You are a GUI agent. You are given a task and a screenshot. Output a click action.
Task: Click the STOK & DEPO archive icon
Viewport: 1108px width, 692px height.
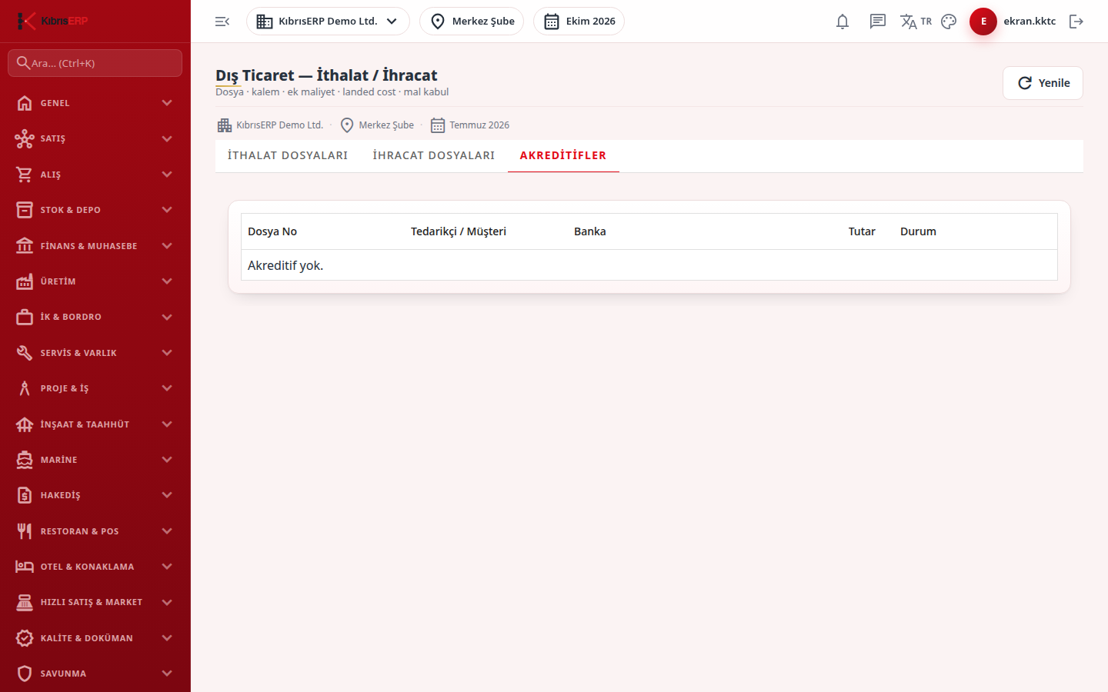pos(25,210)
